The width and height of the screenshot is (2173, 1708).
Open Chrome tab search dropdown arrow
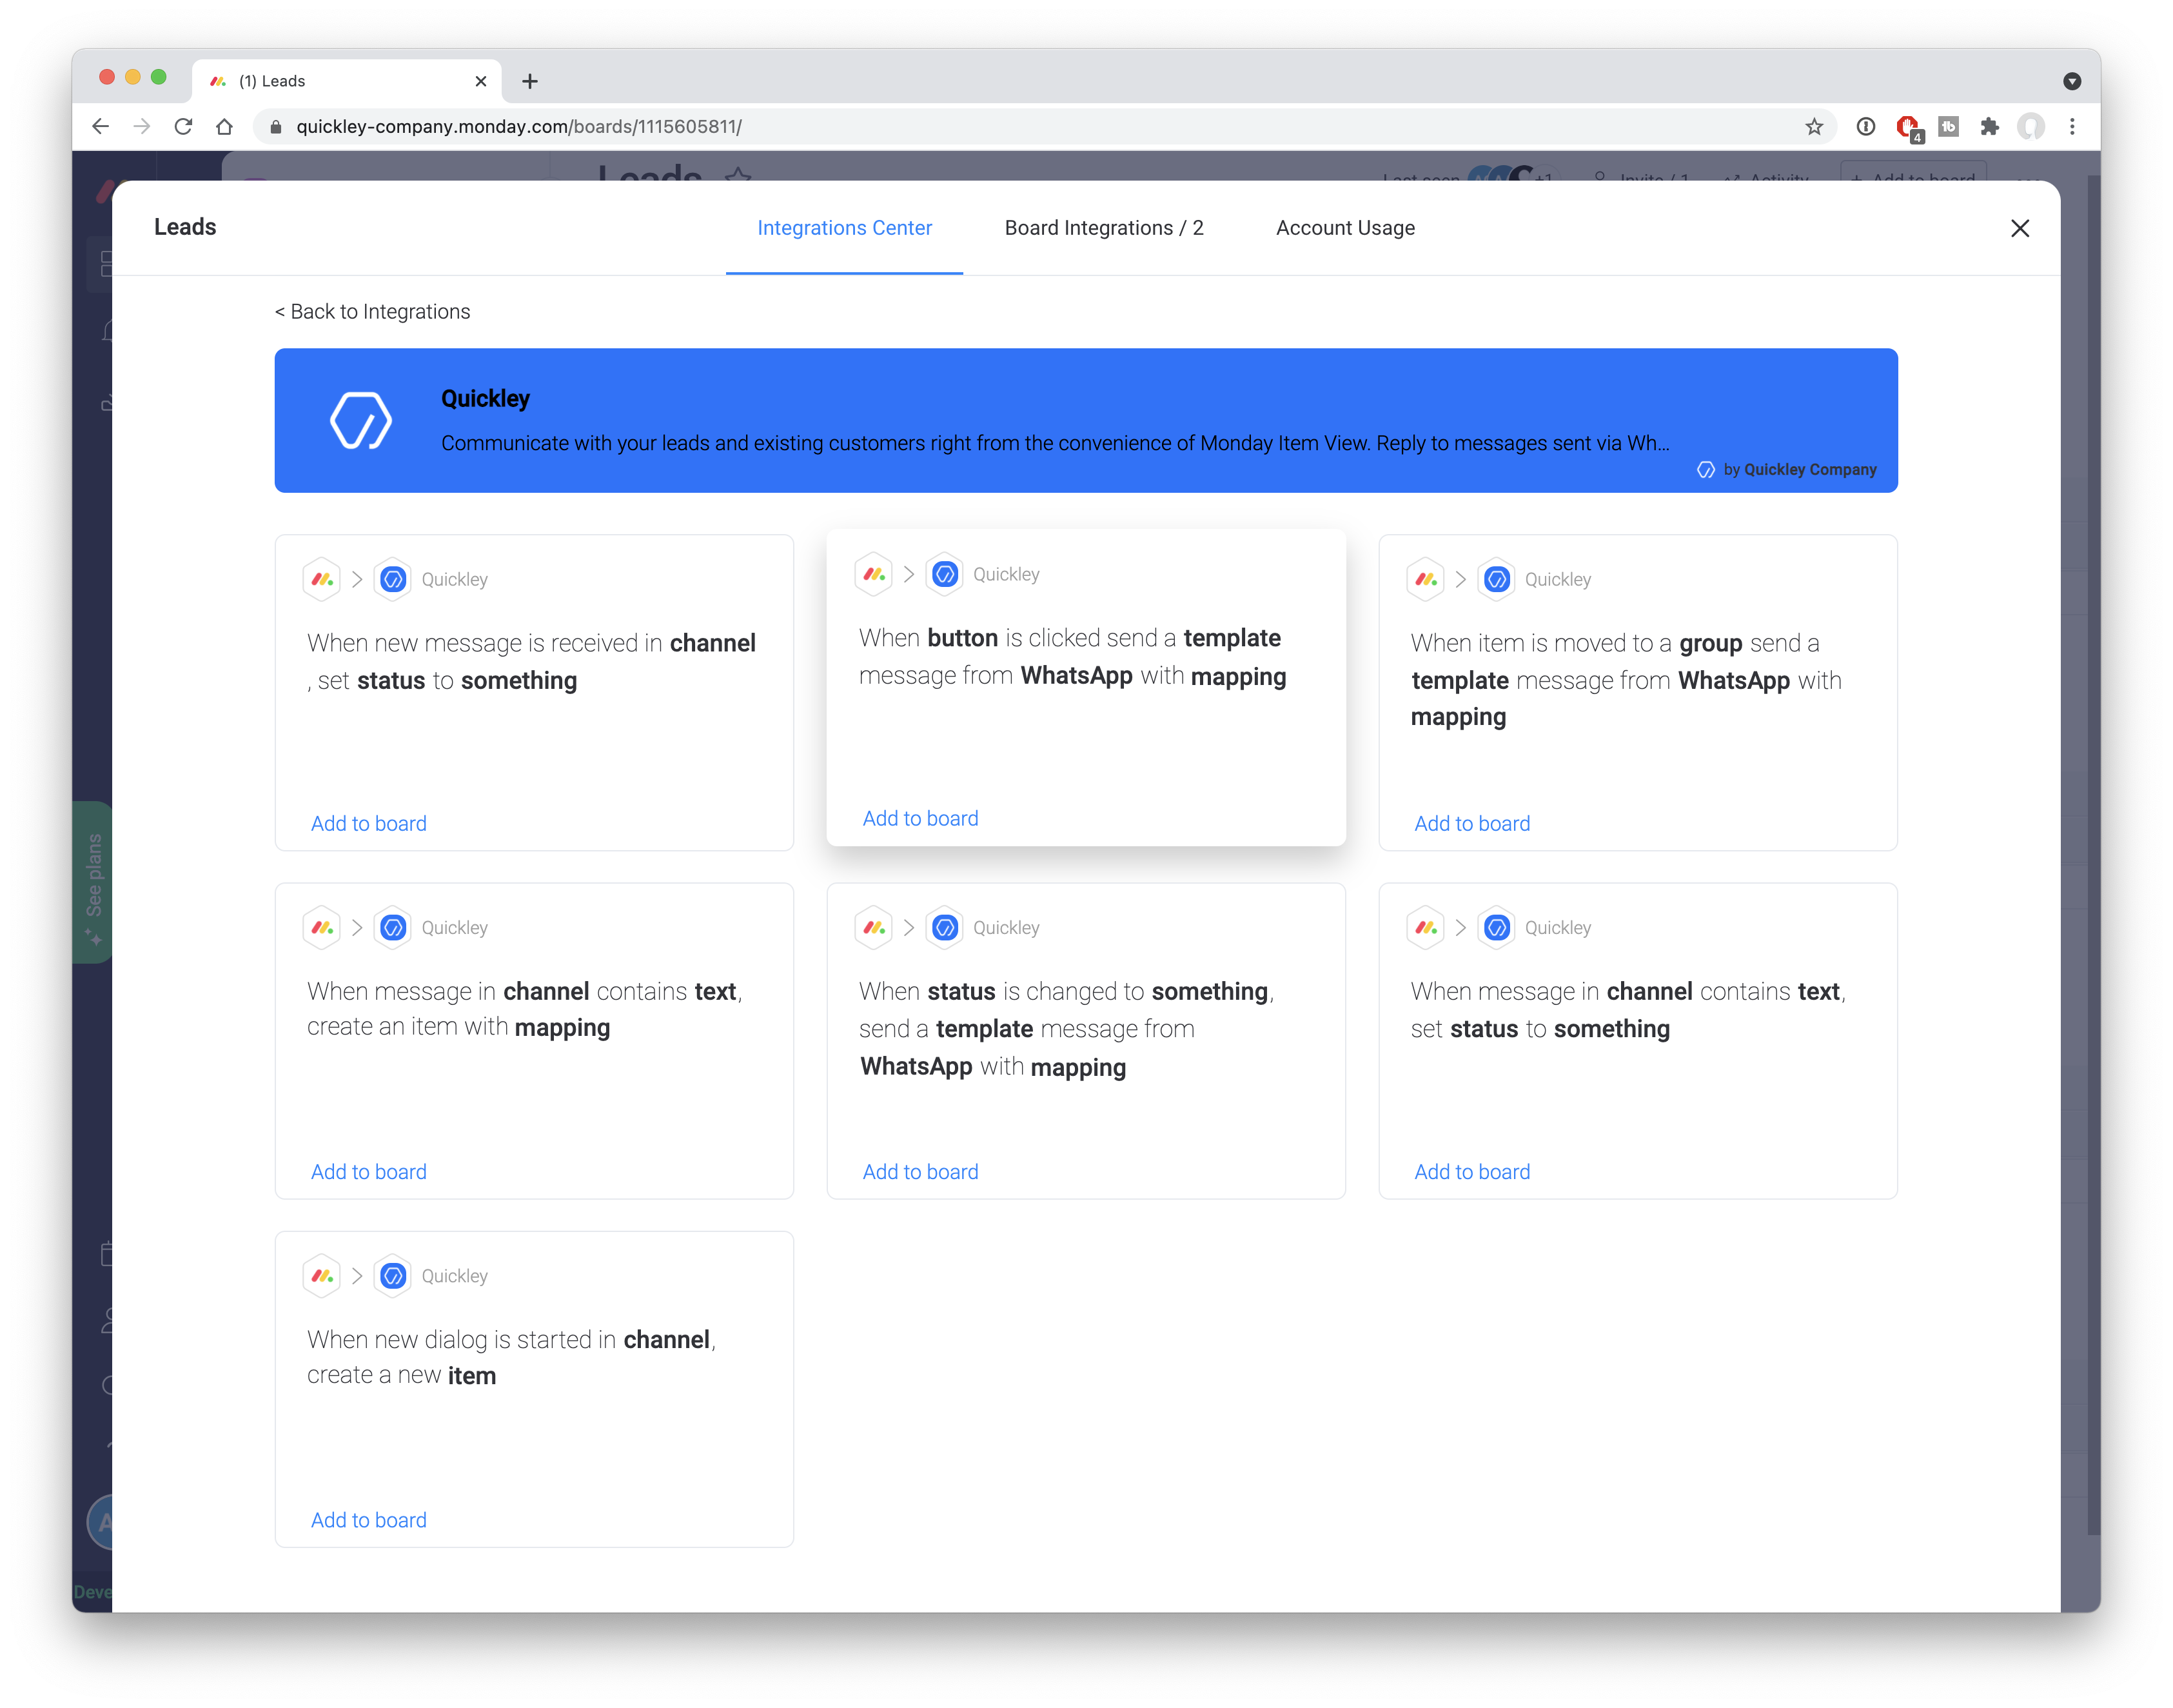tap(2071, 81)
